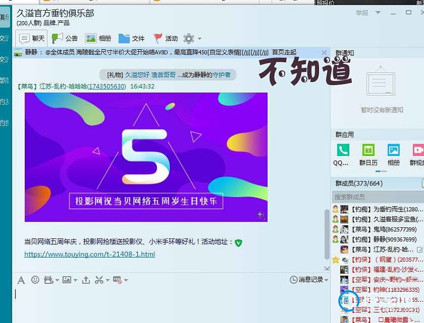Click sender ID 1743505630 link

pyautogui.click(x=107, y=86)
